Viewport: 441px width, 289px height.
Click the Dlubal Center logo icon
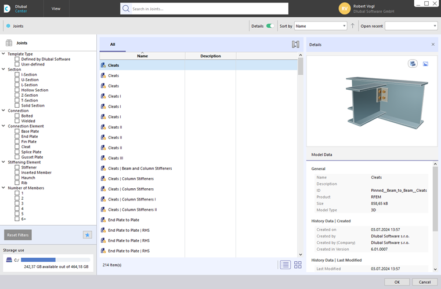tap(7, 9)
